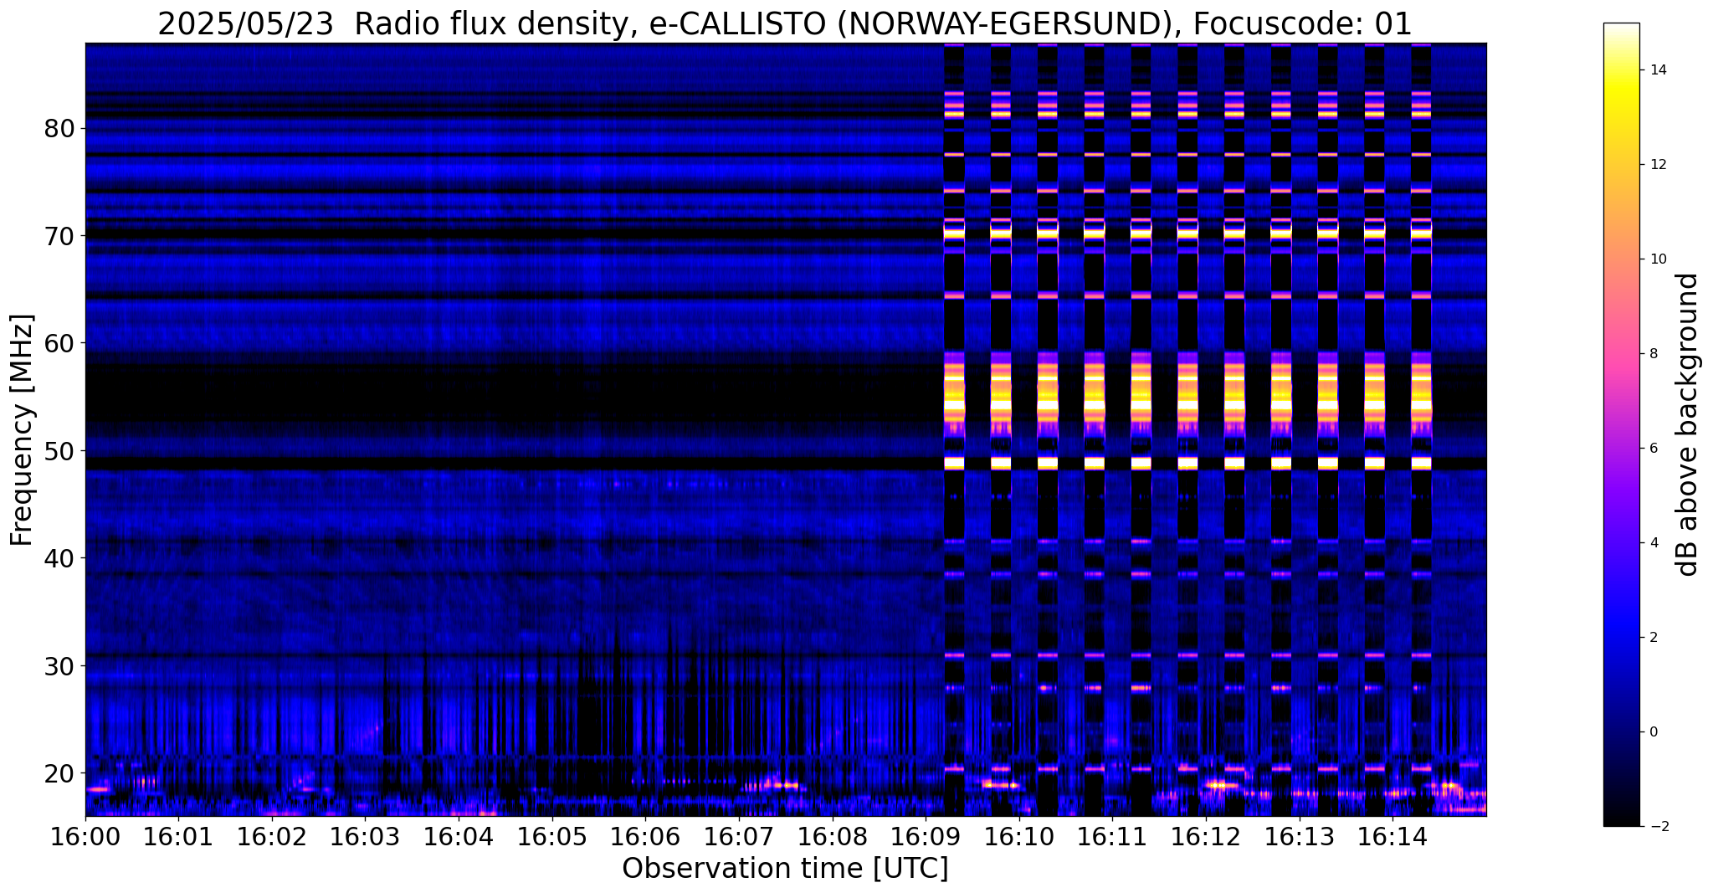Click the 16:05 time tick label
This screenshot has height=893, width=1713.
552,838
